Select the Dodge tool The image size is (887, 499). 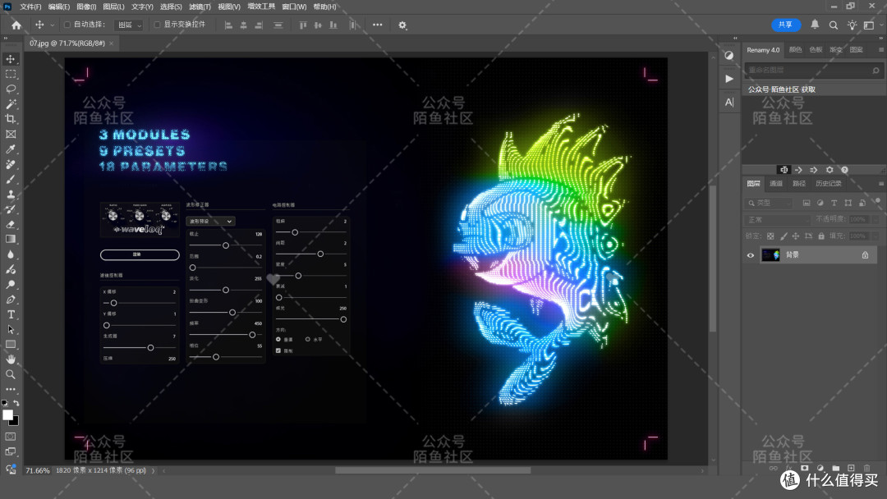10,284
